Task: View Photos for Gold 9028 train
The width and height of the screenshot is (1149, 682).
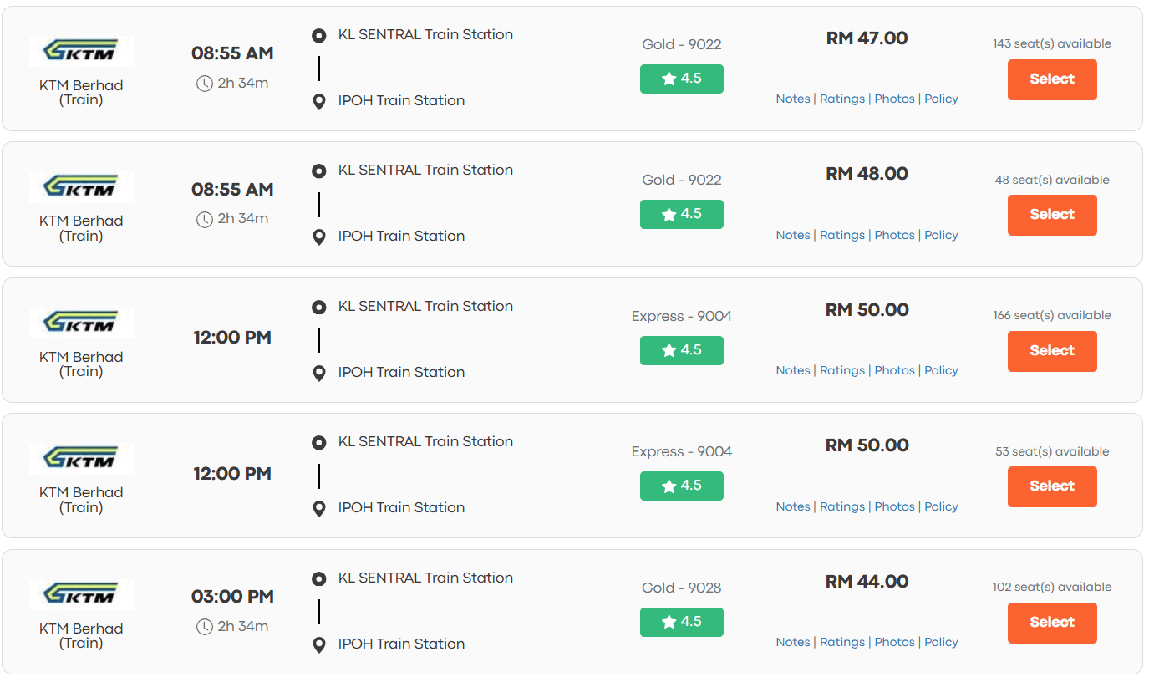Action: [x=895, y=642]
